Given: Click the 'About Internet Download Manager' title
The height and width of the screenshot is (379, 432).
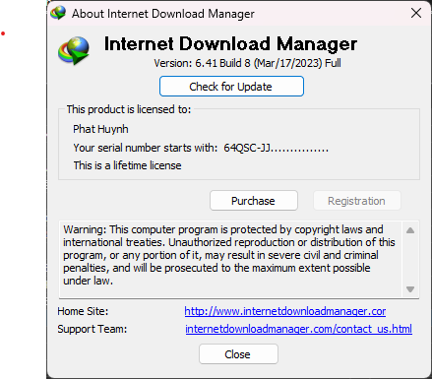Looking at the screenshot, I should point(163,14).
